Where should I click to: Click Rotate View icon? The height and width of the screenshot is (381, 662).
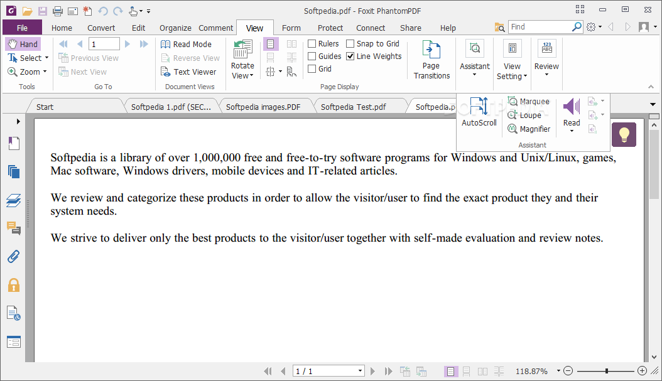coord(243,49)
